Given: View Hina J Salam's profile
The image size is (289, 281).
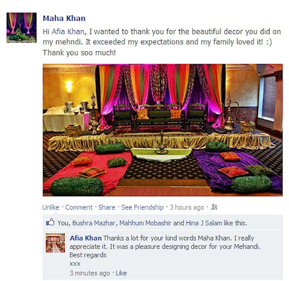Looking at the screenshot, I should click(204, 223).
